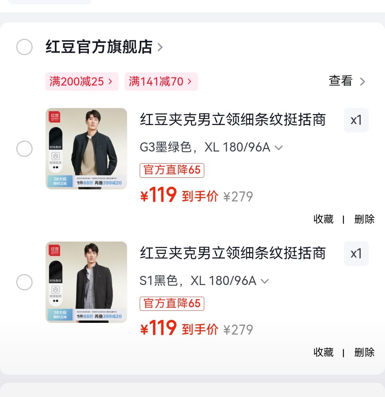Favorite the S1黑色 jacket via 收藏
The image size is (385, 397).
pos(323,352)
